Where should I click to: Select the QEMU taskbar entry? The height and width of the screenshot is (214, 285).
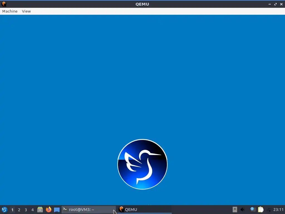(x=144, y=210)
